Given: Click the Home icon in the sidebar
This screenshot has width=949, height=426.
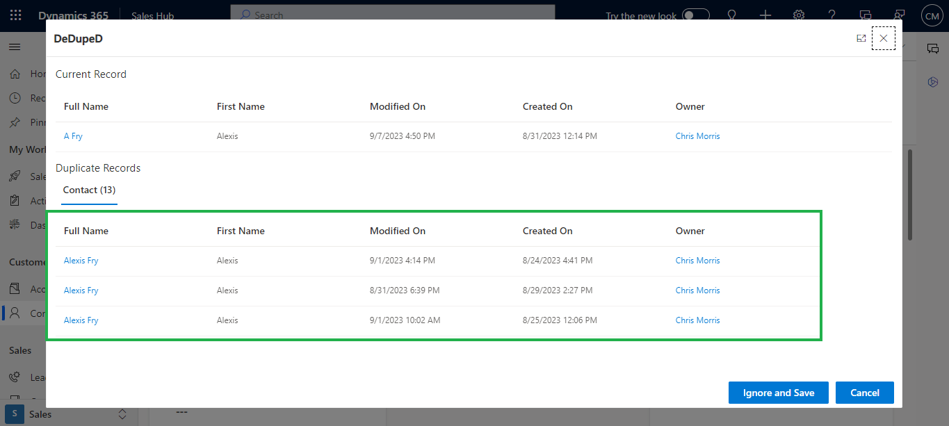Looking at the screenshot, I should tap(15, 74).
